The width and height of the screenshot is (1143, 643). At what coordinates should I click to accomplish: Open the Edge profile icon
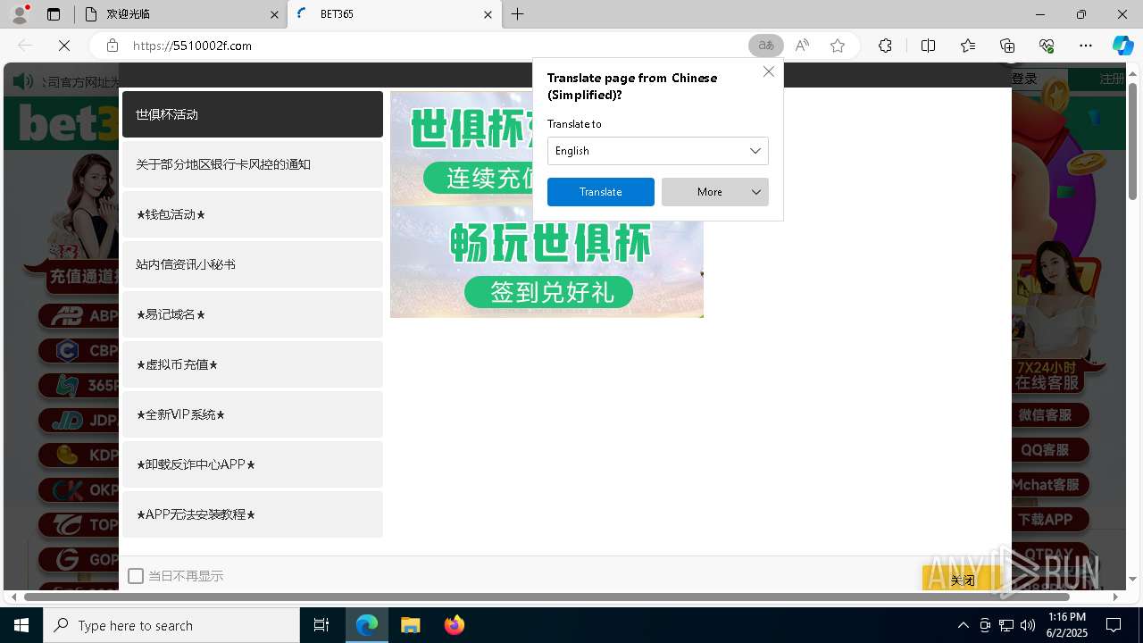click(20, 14)
